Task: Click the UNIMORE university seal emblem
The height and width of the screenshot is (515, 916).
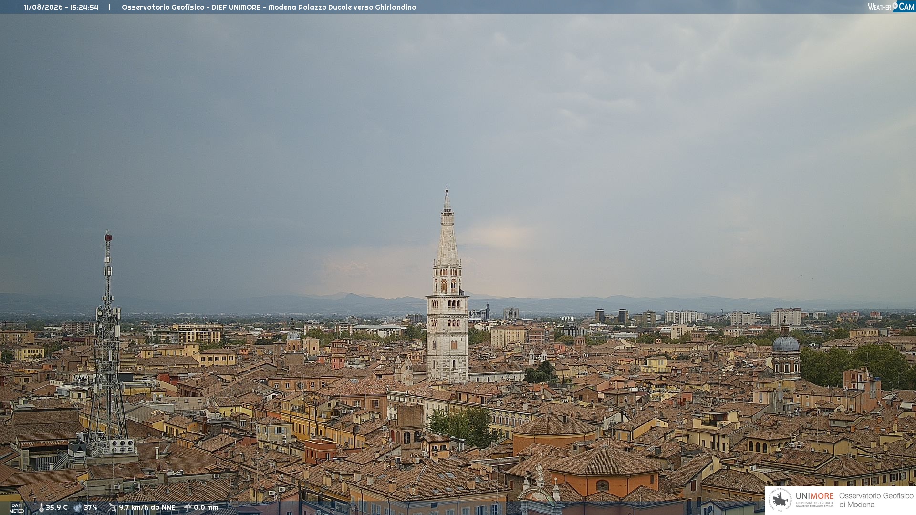Action: (x=780, y=500)
